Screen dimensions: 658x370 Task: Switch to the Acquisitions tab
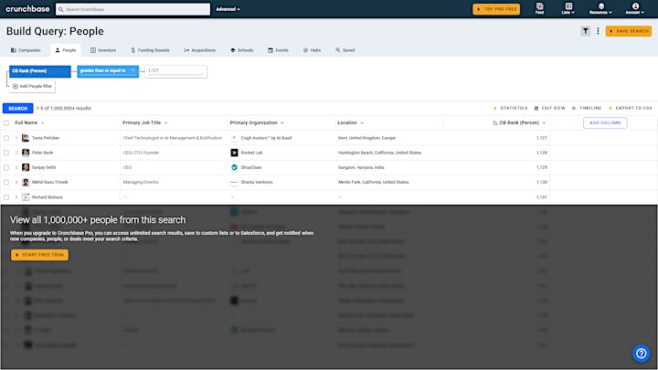[x=200, y=50]
